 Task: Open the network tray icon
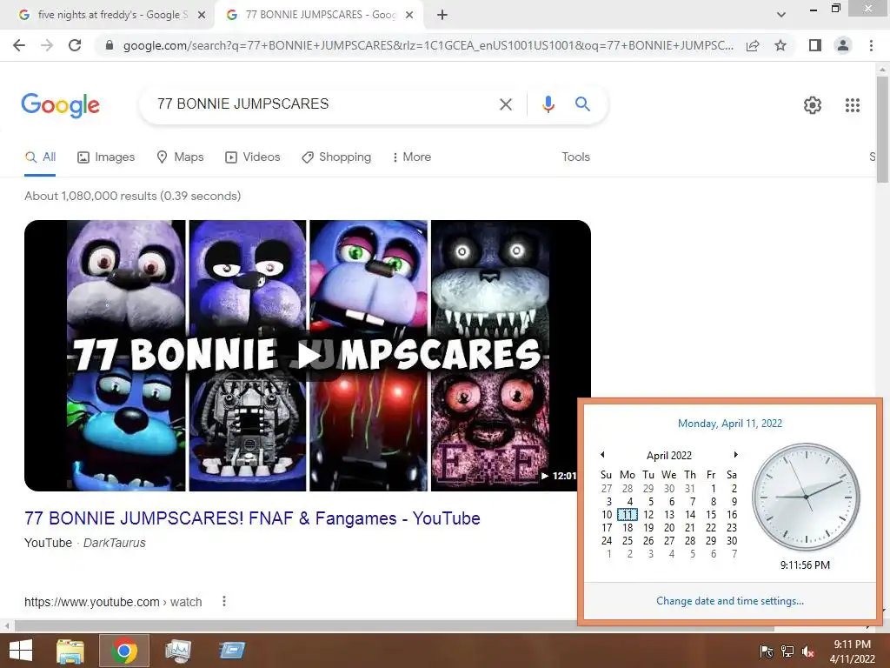click(x=787, y=651)
